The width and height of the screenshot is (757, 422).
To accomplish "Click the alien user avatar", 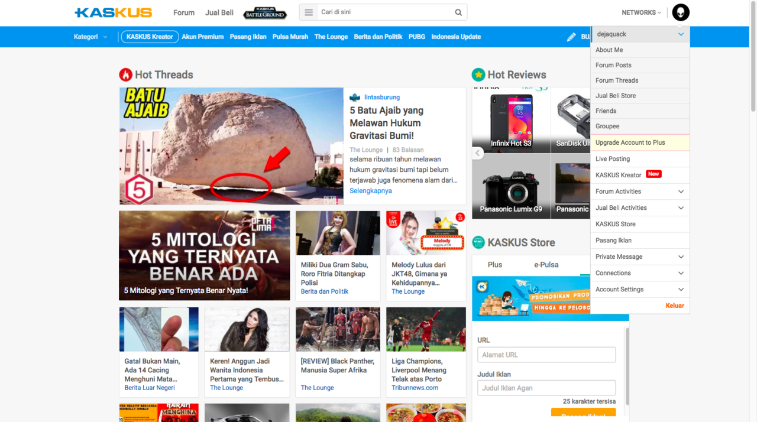I will click(681, 12).
